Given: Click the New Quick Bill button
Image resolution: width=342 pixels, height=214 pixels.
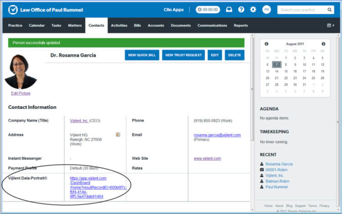Looking at the screenshot, I should pyautogui.click(x=142, y=55).
